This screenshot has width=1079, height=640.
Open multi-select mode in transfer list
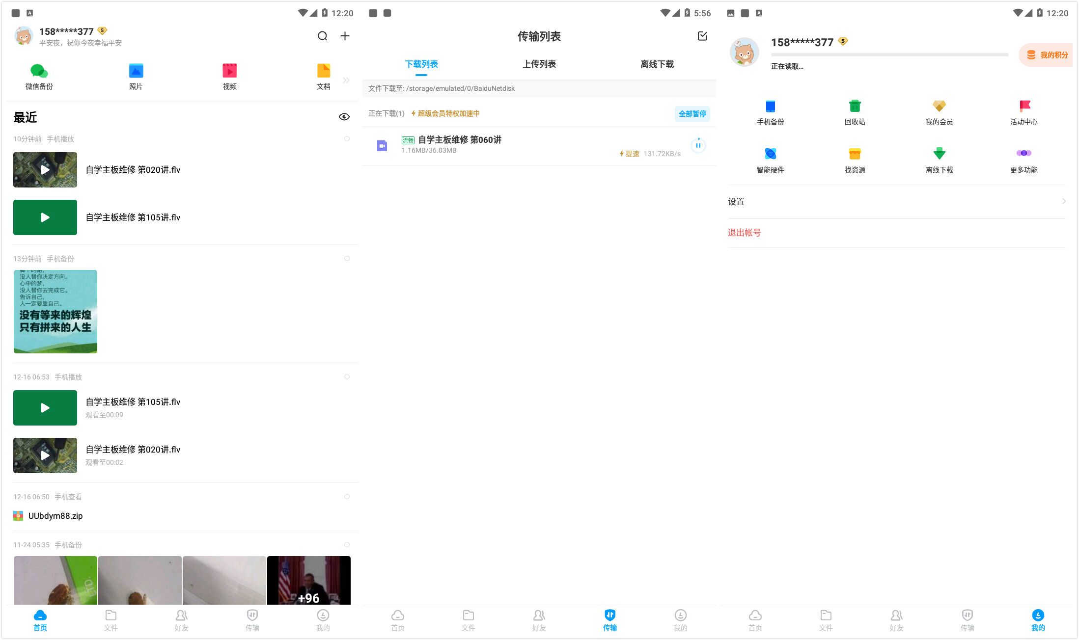pyautogui.click(x=702, y=36)
